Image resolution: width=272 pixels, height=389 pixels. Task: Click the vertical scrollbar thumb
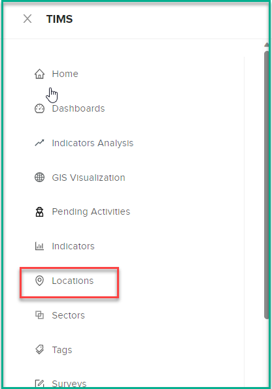coord(267,185)
